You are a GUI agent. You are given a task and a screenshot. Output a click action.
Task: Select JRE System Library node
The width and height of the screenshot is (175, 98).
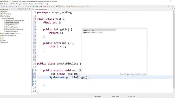click(12, 33)
